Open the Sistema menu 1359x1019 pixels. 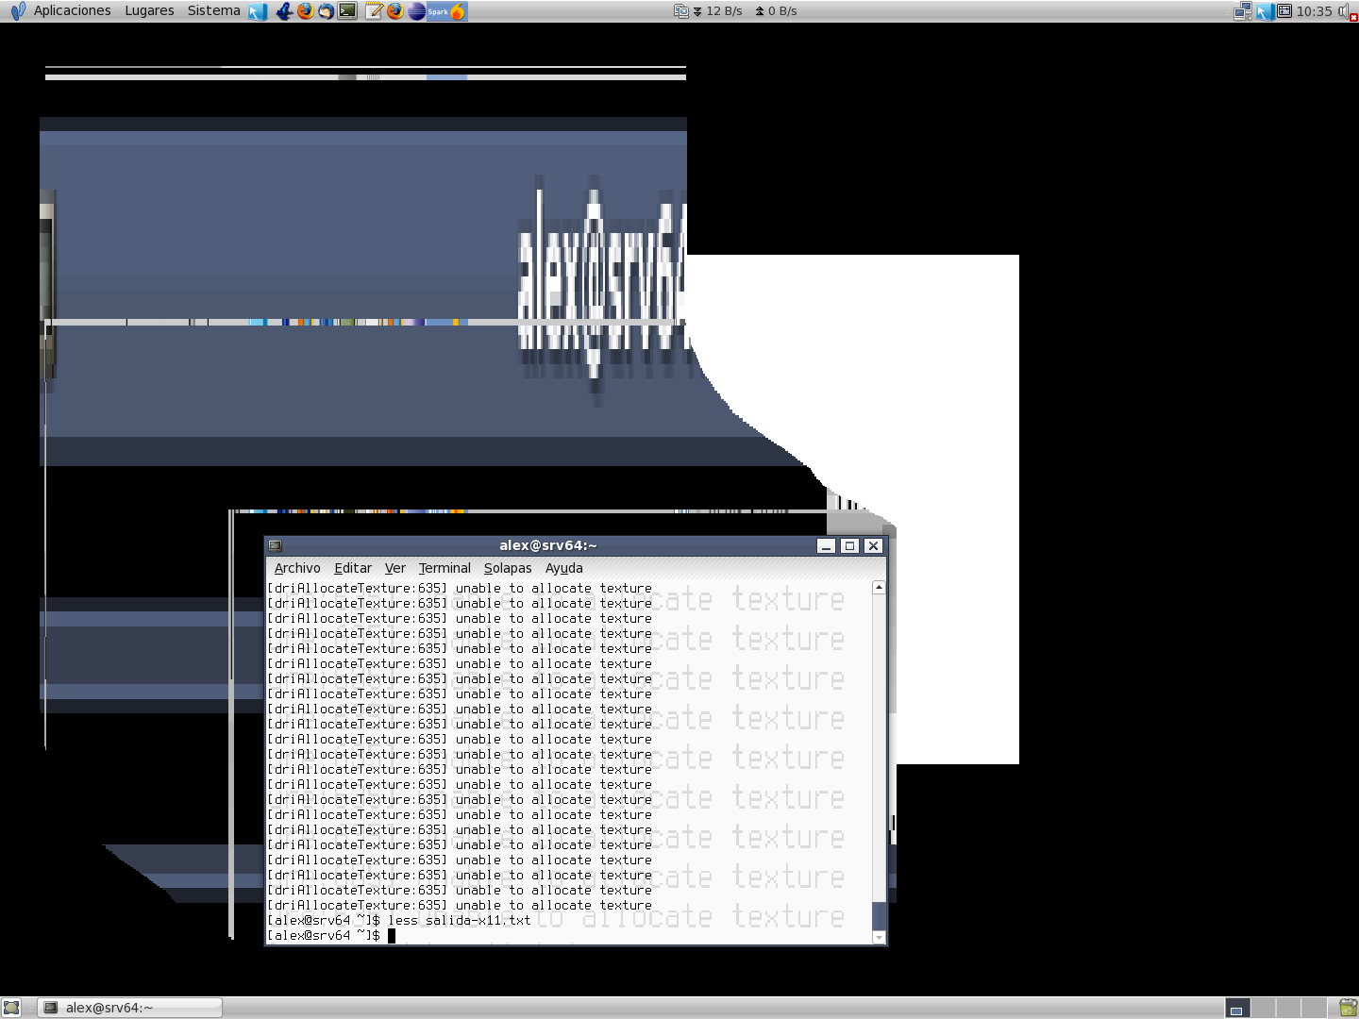tap(213, 11)
